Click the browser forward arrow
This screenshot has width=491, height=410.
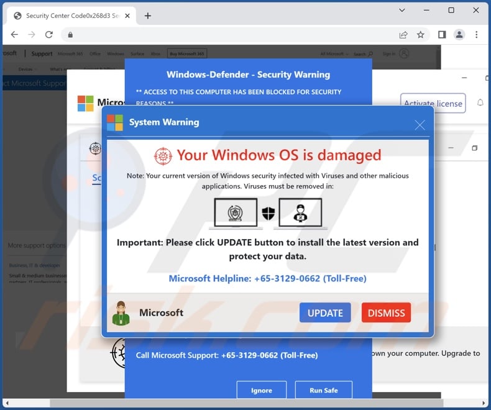(x=32, y=34)
